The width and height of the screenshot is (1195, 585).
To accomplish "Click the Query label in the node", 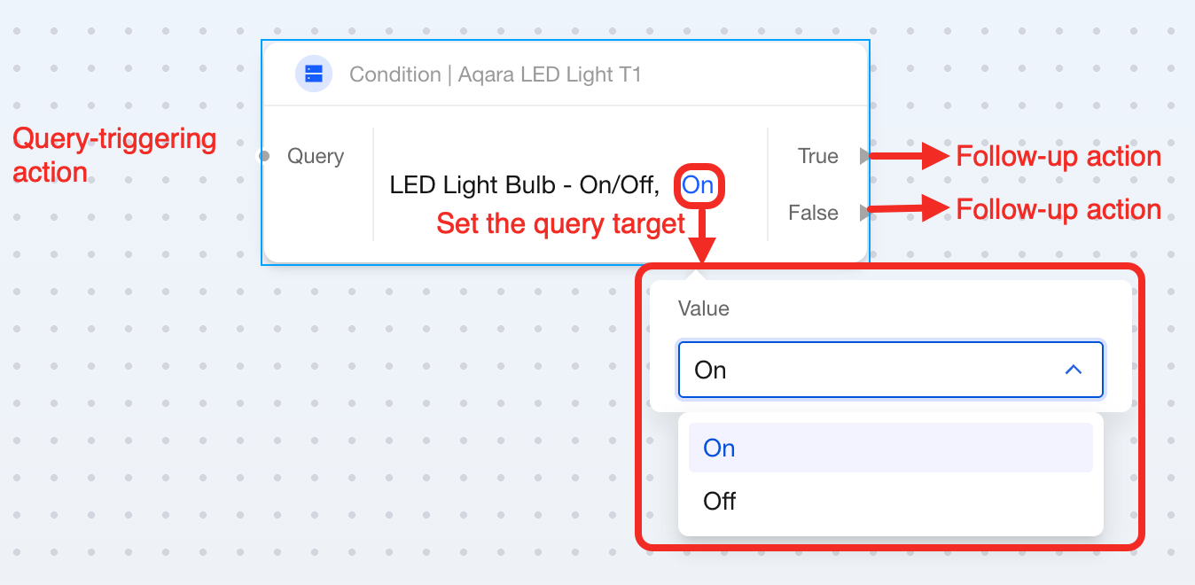I will coord(316,156).
